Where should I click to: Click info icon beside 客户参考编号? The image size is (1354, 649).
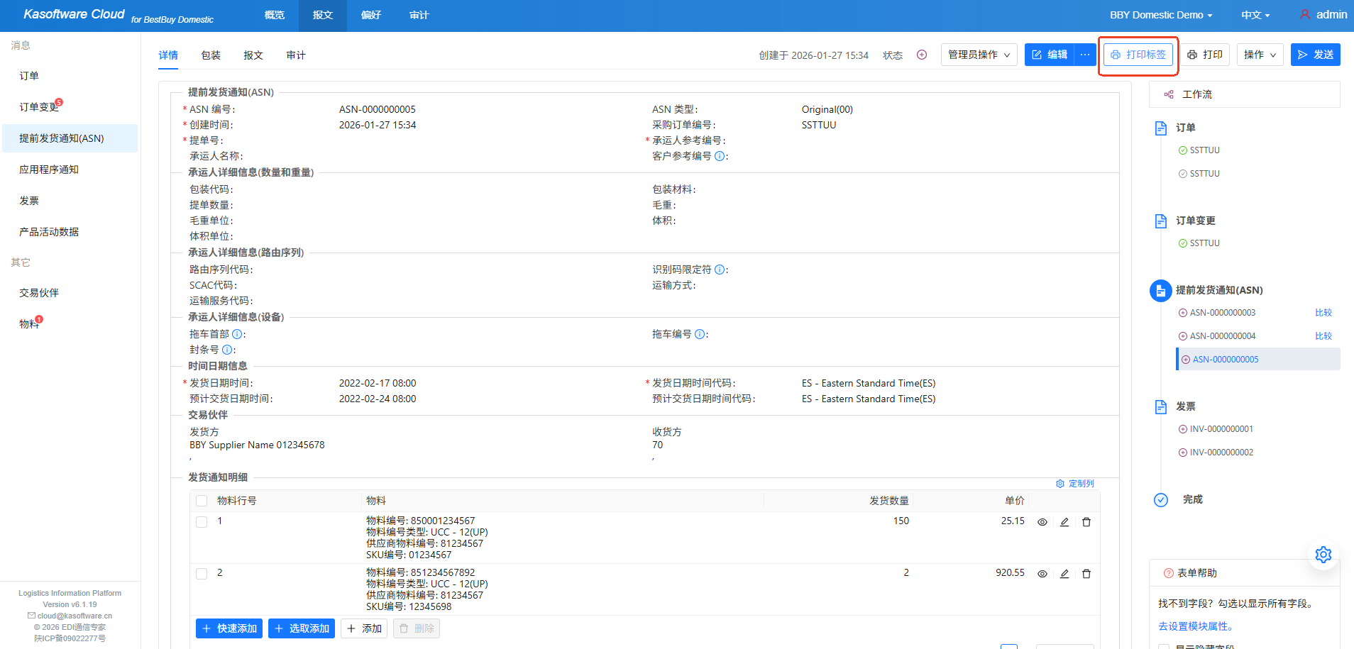coord(719,156)
